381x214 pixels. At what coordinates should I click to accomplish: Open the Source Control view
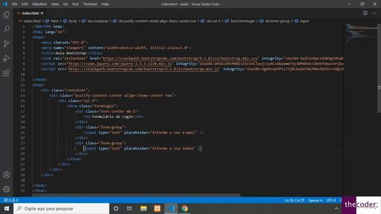tap(7, 43)
